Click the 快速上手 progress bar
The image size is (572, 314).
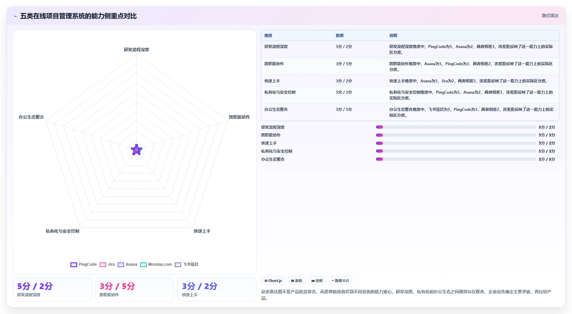[456, 143]
